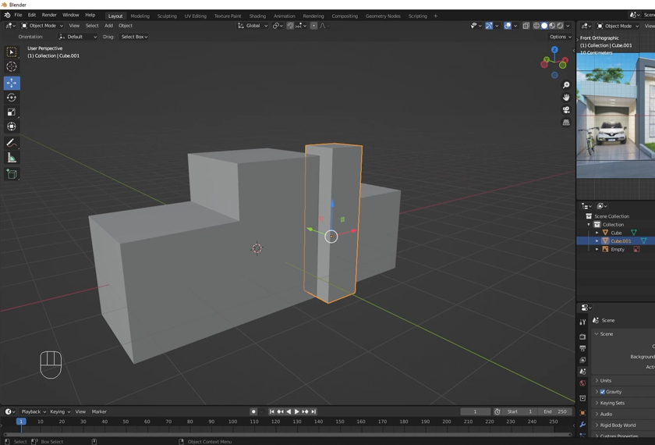The image size is (655, 445).
Task: Toggle viewport overlays button
Action: click(x=508, y=26)
